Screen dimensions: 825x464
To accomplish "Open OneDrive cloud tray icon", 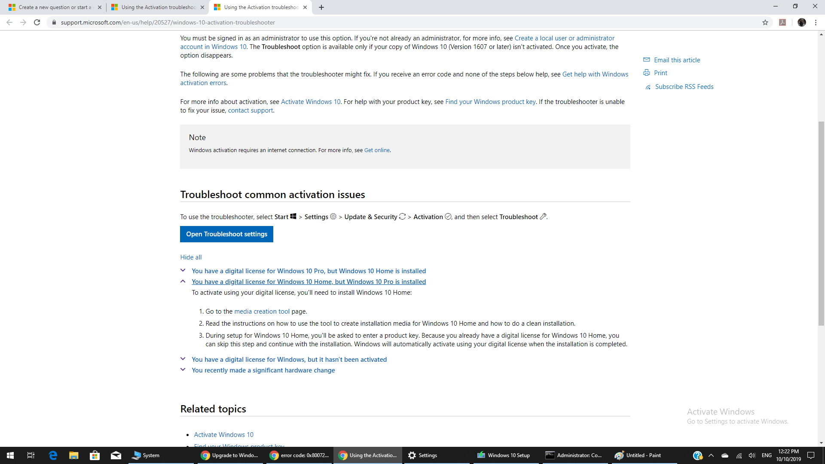I will coord(725,455).
